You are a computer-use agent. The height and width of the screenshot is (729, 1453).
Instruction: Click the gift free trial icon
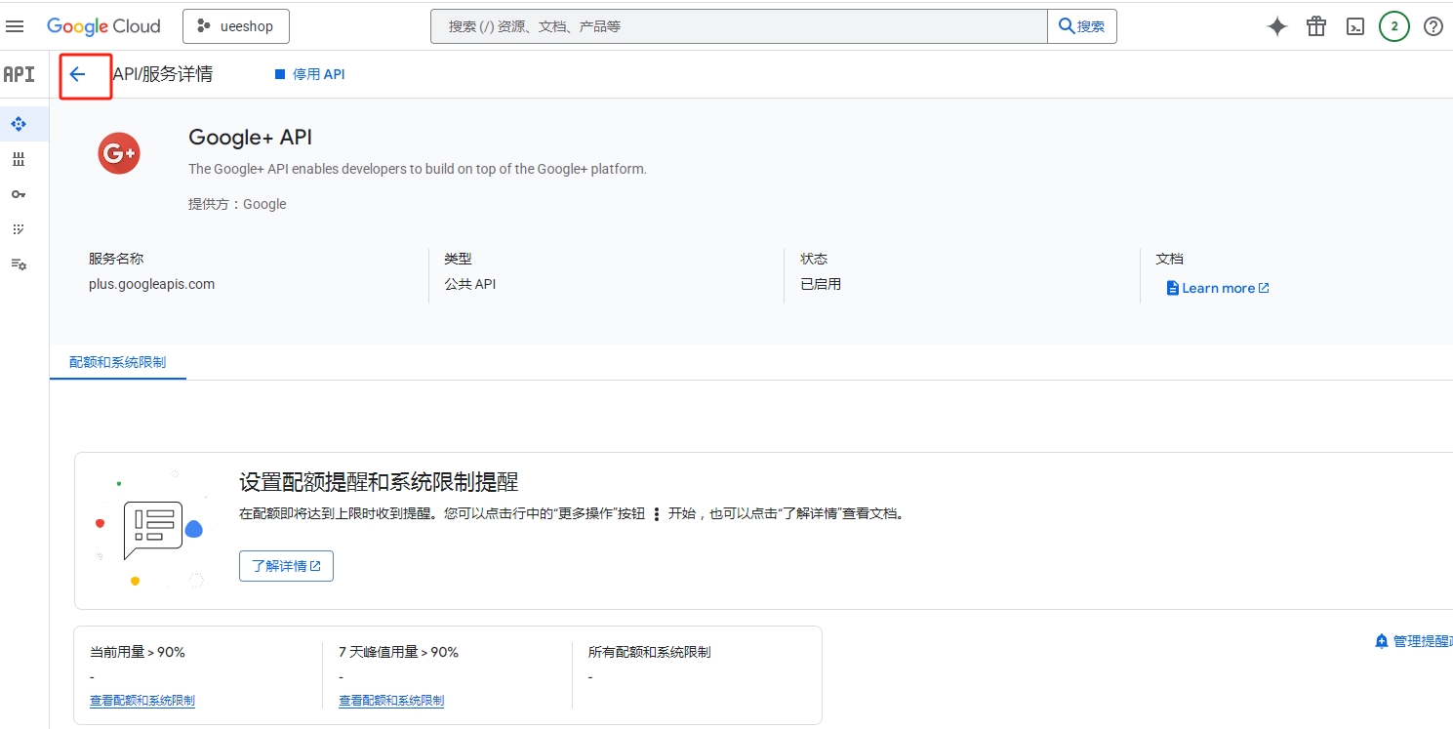pos(1316,26)
